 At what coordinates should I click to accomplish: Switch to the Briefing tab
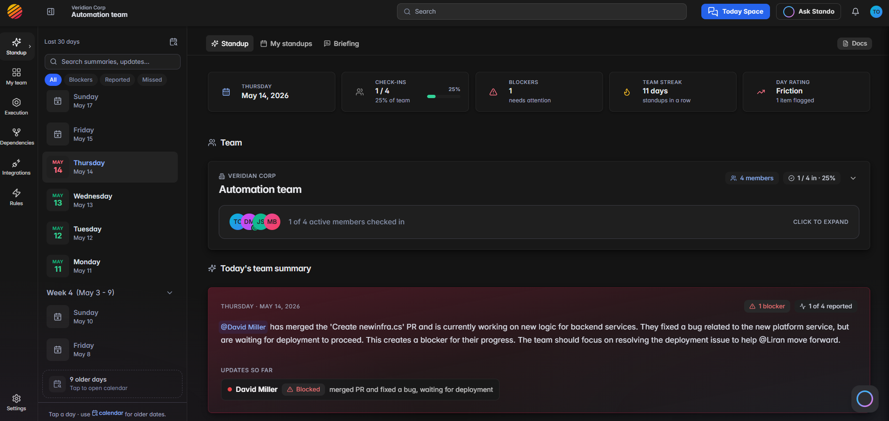[341, 44]
